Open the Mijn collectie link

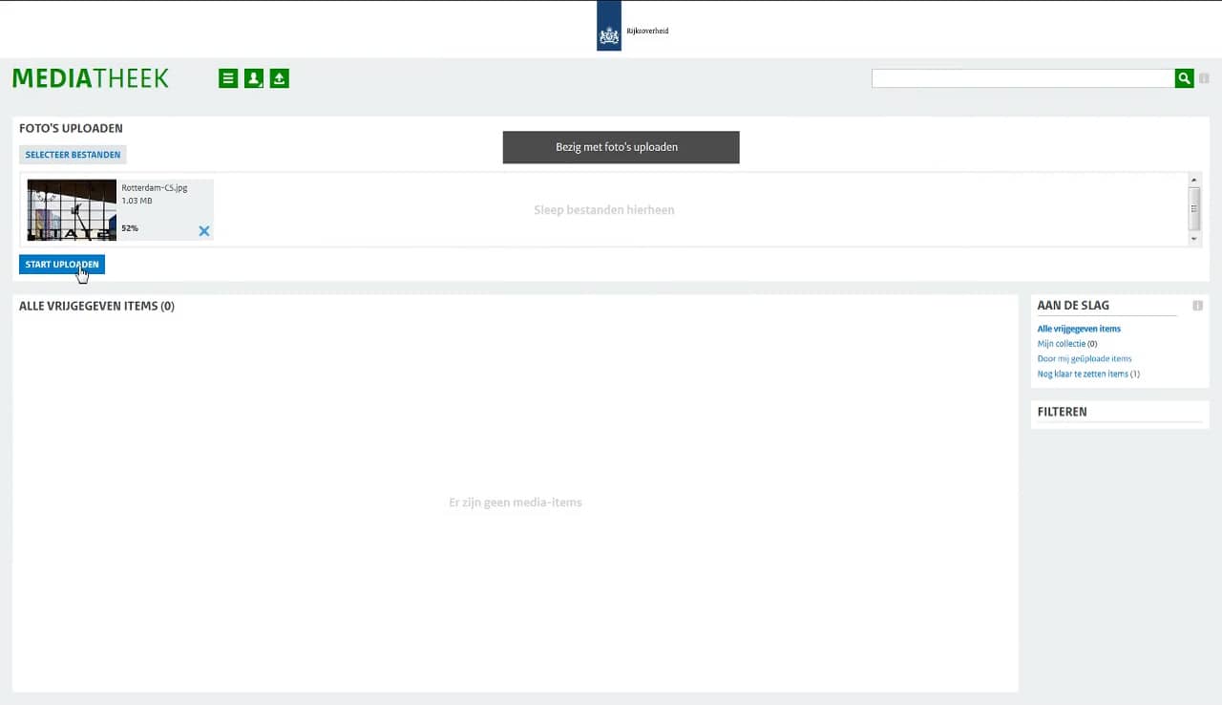[x=1061, y=344]
